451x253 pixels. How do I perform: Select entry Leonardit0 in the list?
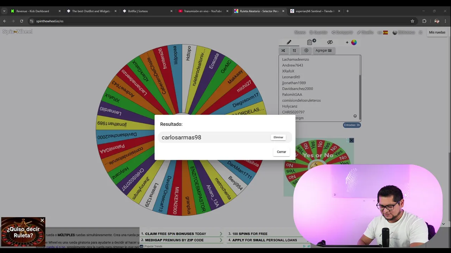291,77
